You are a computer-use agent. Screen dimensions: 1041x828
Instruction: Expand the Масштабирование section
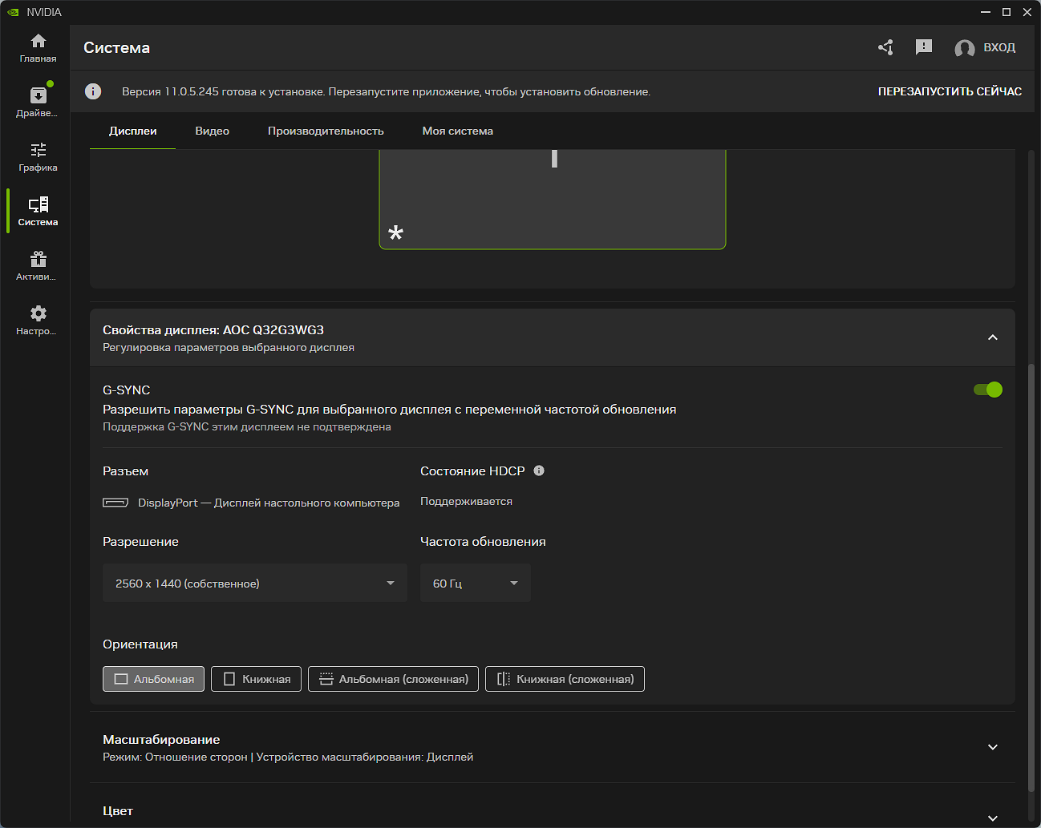tap(992, 747)
